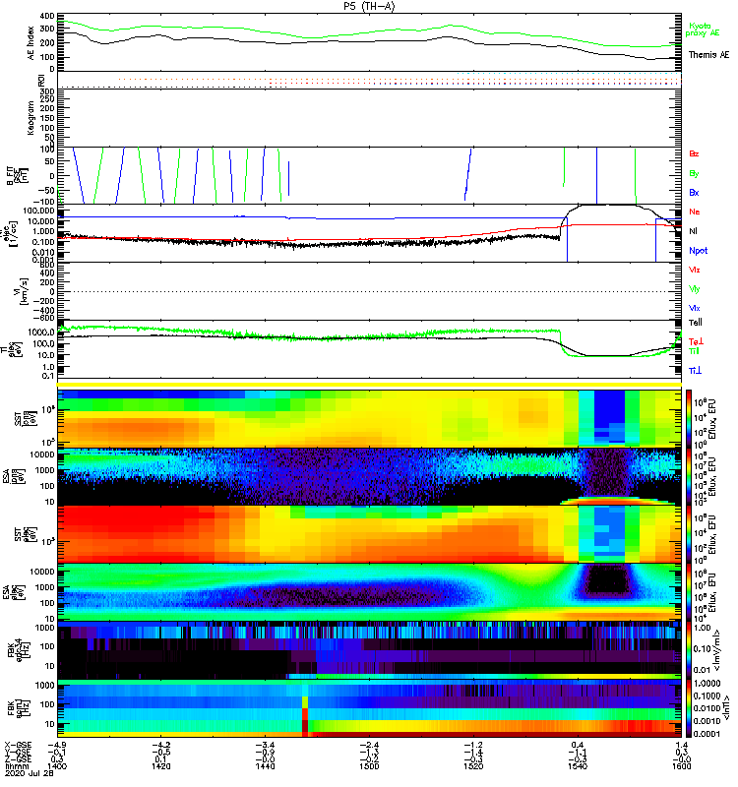Click the "-200" tick on Vi axis

pyautogui.click(x=43, y=301)
